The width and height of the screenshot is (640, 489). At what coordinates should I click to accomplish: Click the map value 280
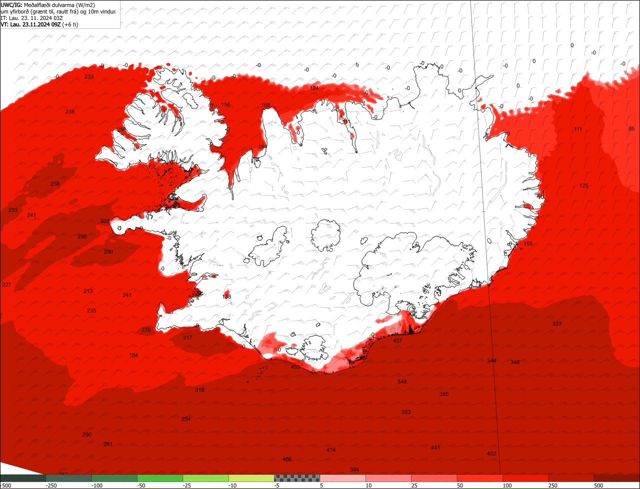[108, 251]
